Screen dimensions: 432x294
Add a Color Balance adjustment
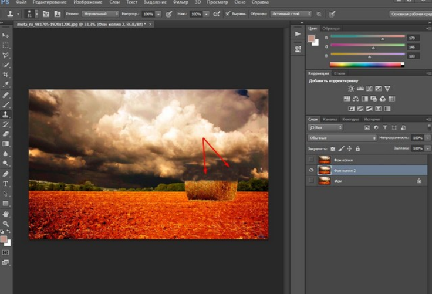(356, 99)
